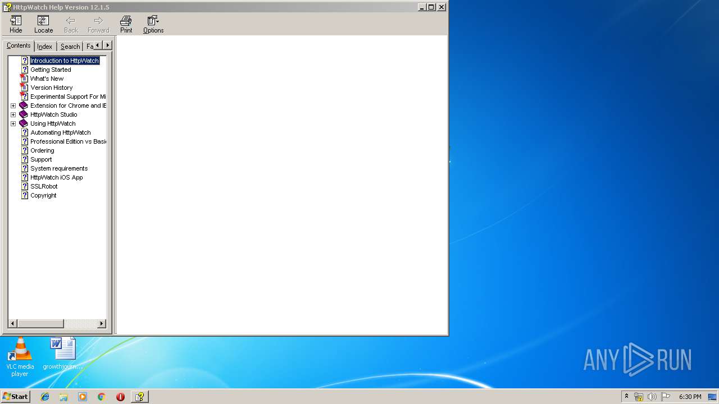
Task: Open the Getting Started topic
Action: click(51, 70)
